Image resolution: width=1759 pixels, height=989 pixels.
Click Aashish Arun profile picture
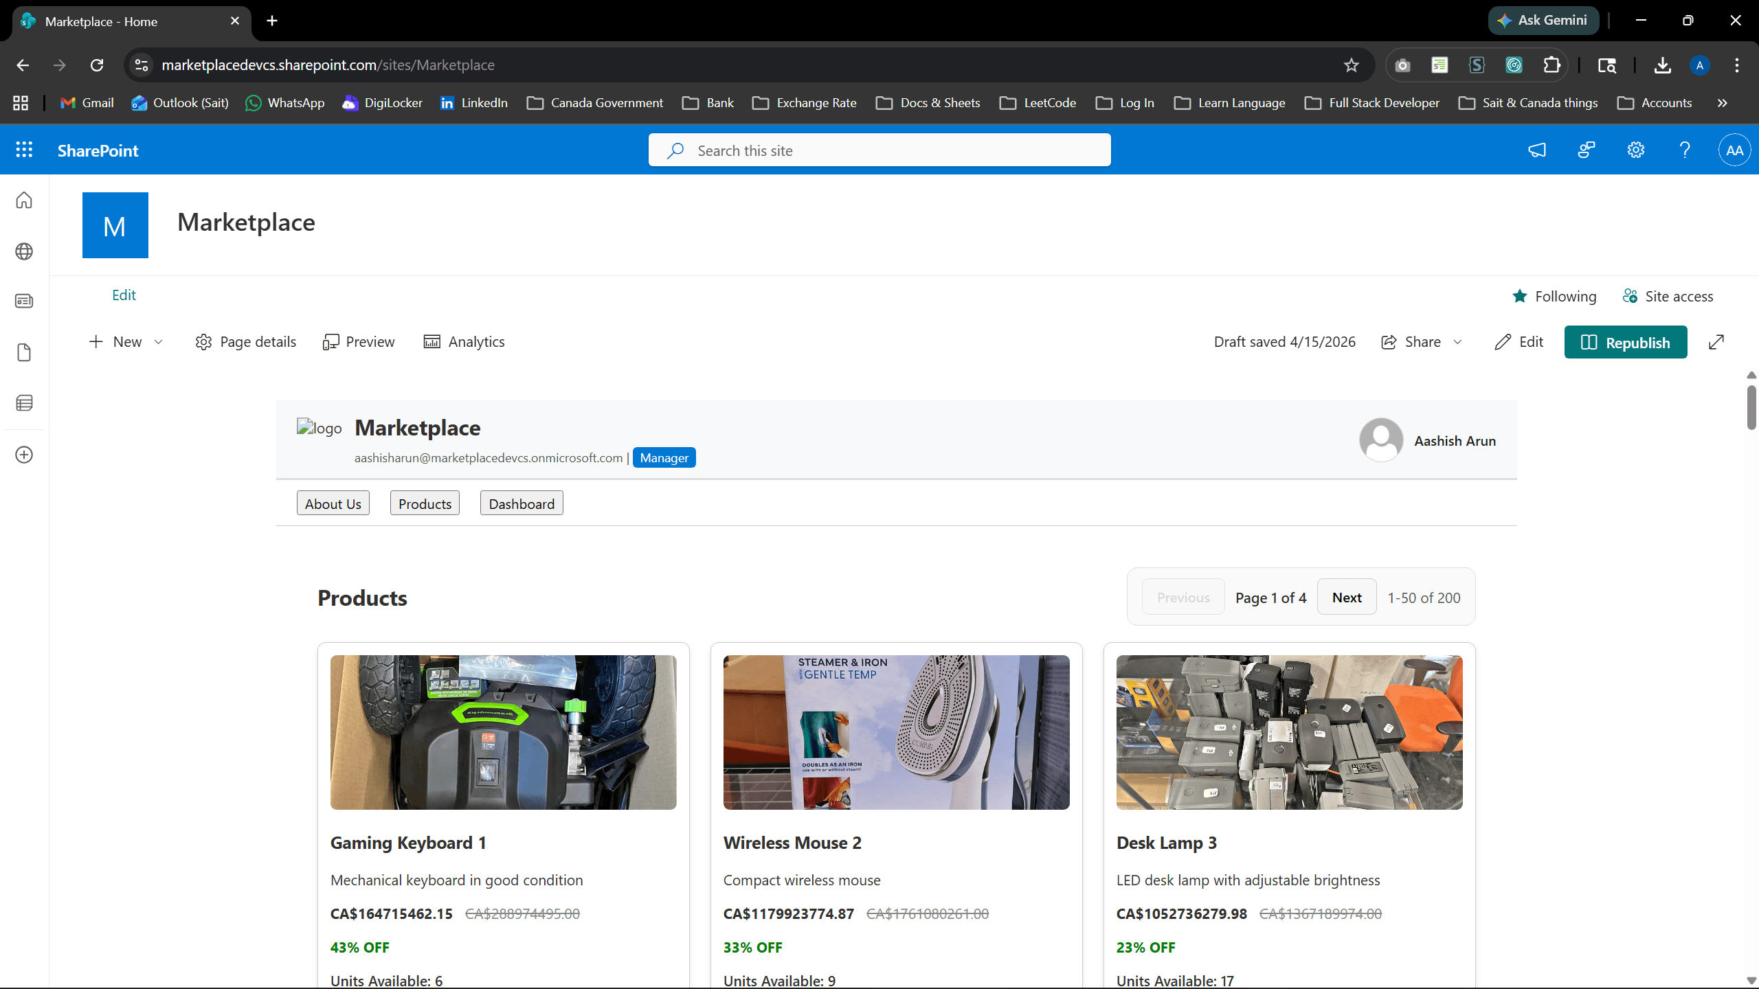(x=1381, y=440)
